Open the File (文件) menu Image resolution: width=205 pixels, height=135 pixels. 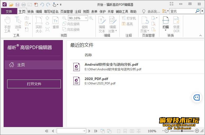tap(9, 12)
